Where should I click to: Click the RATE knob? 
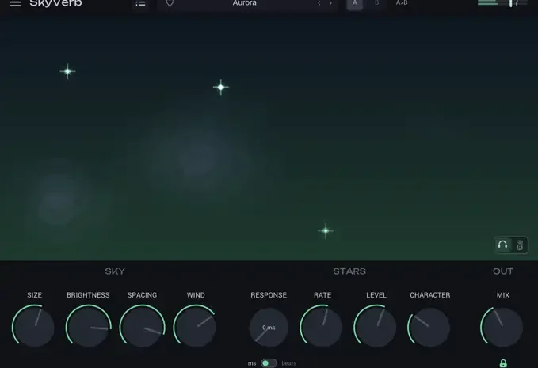pos(322,326)
